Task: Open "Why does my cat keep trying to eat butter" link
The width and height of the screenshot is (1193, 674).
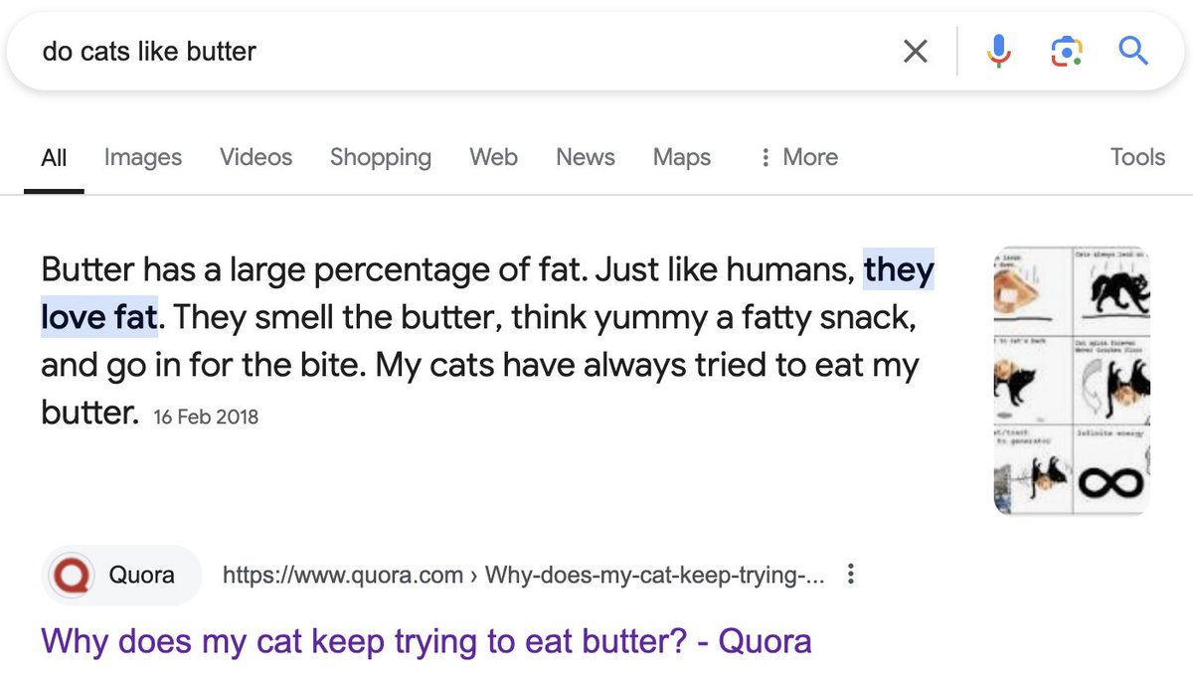Action: pos(426,640)
